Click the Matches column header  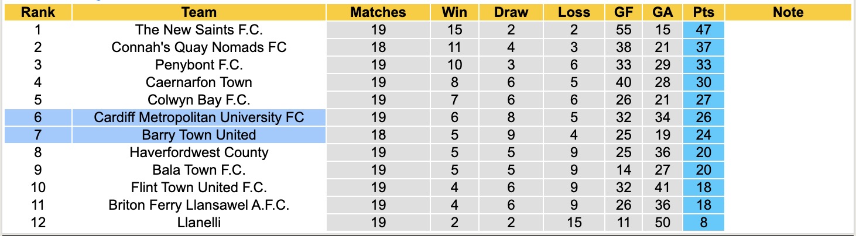tap(378, 12)
